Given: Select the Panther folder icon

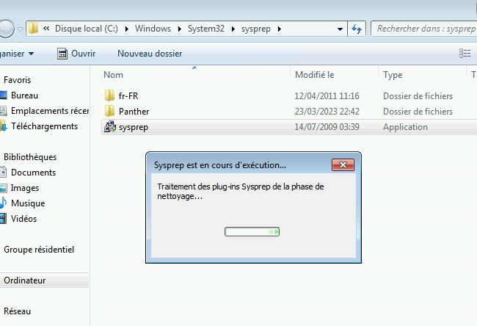Looking at the screenshot, I should pos(110,112).
